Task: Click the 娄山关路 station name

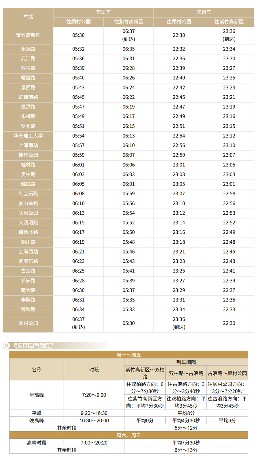Action: (x=28, y=203)
